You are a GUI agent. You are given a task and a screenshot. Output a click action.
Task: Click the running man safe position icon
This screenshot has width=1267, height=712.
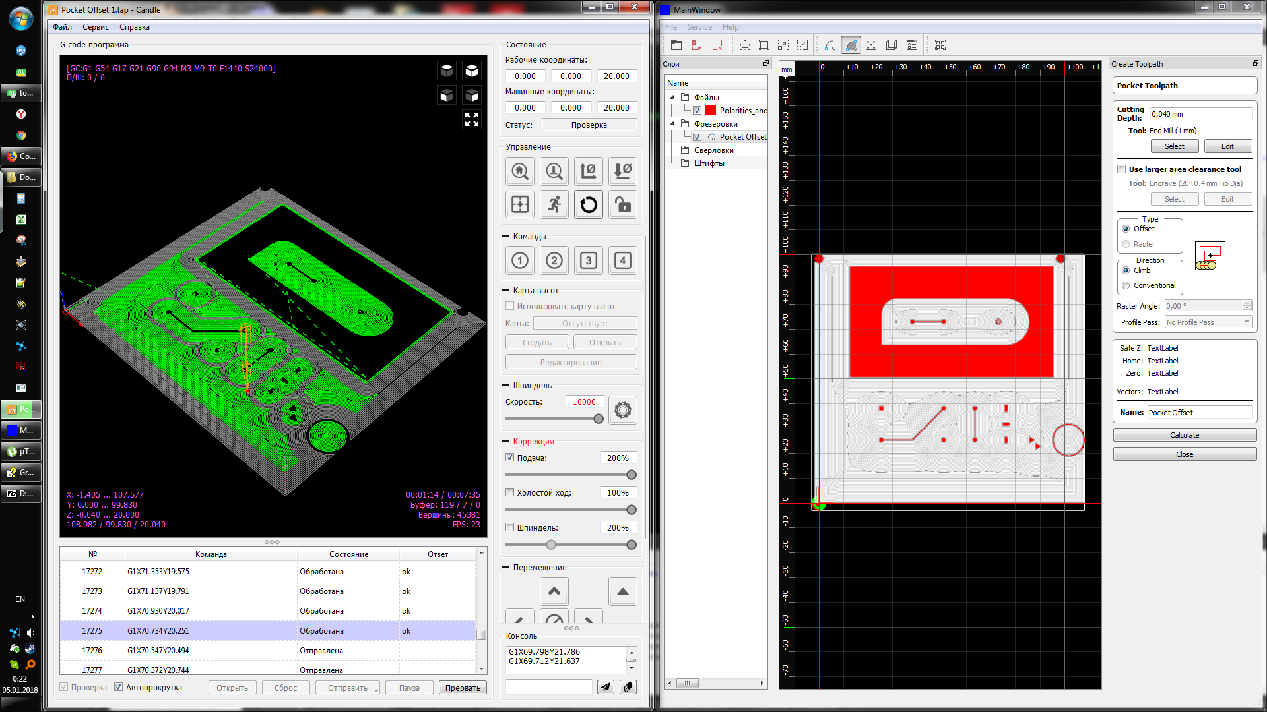(554, 205)
